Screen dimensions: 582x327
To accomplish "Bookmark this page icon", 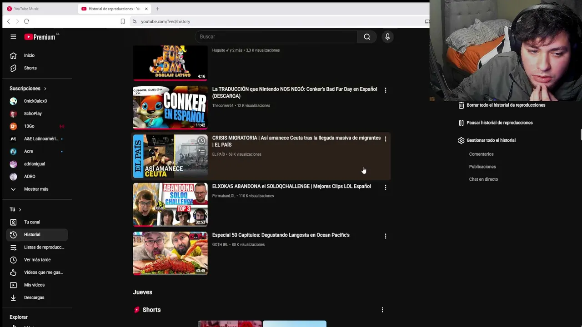I will (123, 21).
